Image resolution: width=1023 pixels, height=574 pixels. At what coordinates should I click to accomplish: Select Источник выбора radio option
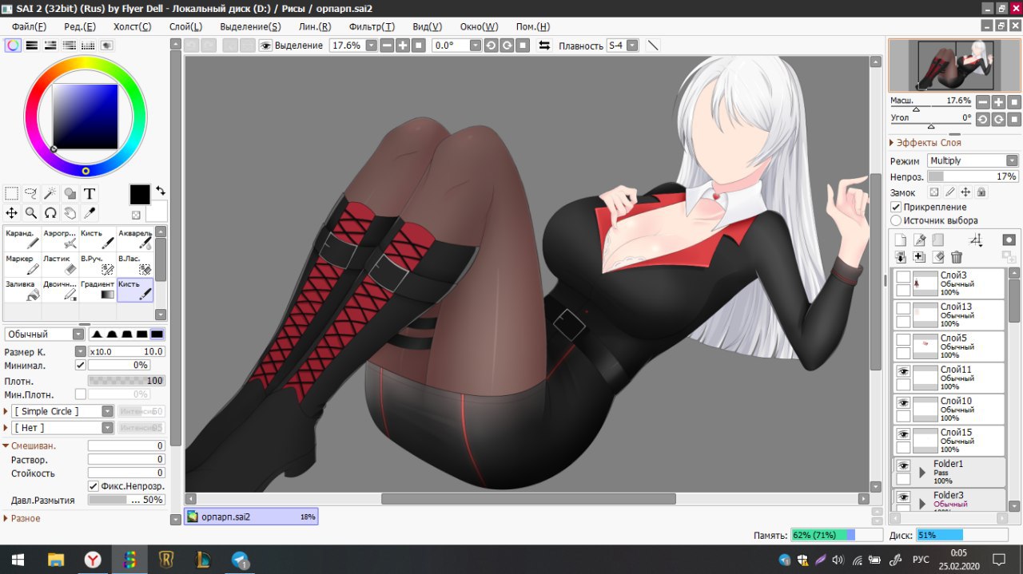[x=896, y=220]
